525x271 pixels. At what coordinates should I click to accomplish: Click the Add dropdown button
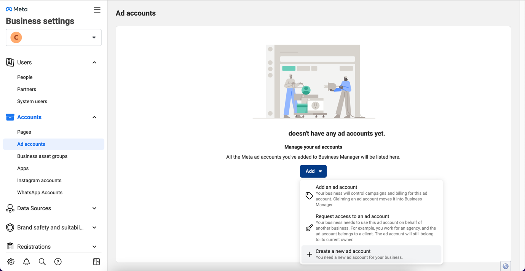click(x=313, y=171)
